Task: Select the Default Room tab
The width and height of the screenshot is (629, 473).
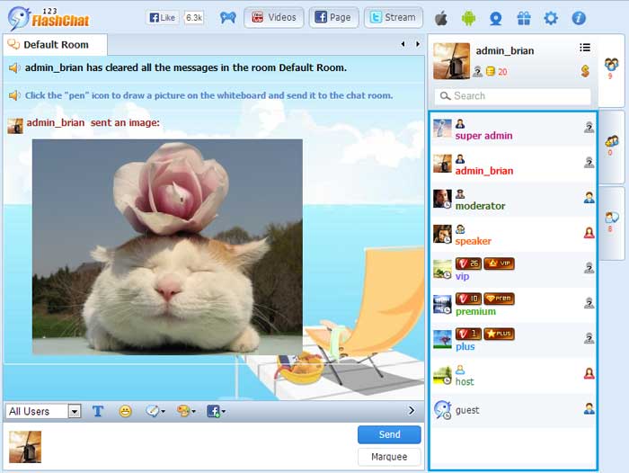Action: (55, 45)
